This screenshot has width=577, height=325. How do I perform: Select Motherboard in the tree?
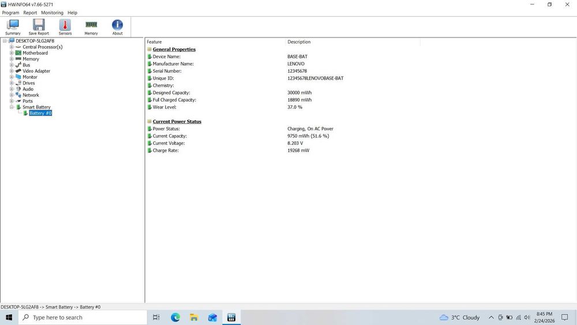coord(35,53)
